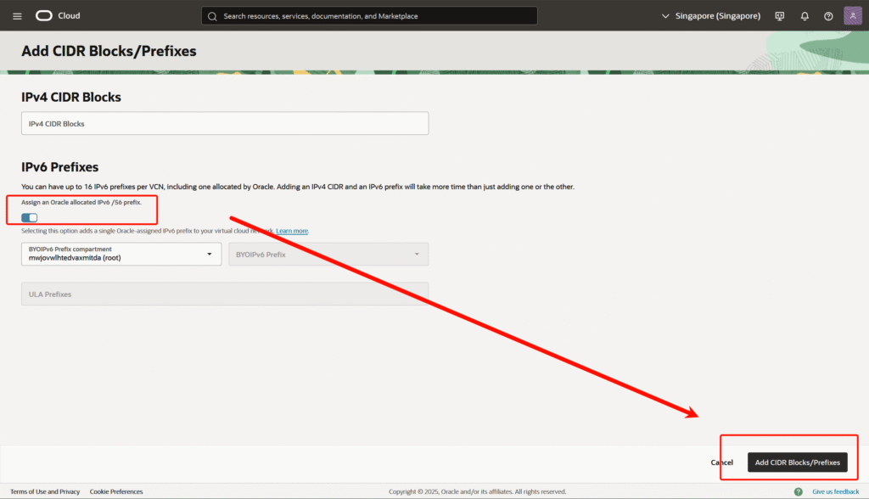Image resolution: width=869 pixels, height=499 pixels.
Task: Open BYOIPv6 Prefix compartment dropdown
Action: 121,254
